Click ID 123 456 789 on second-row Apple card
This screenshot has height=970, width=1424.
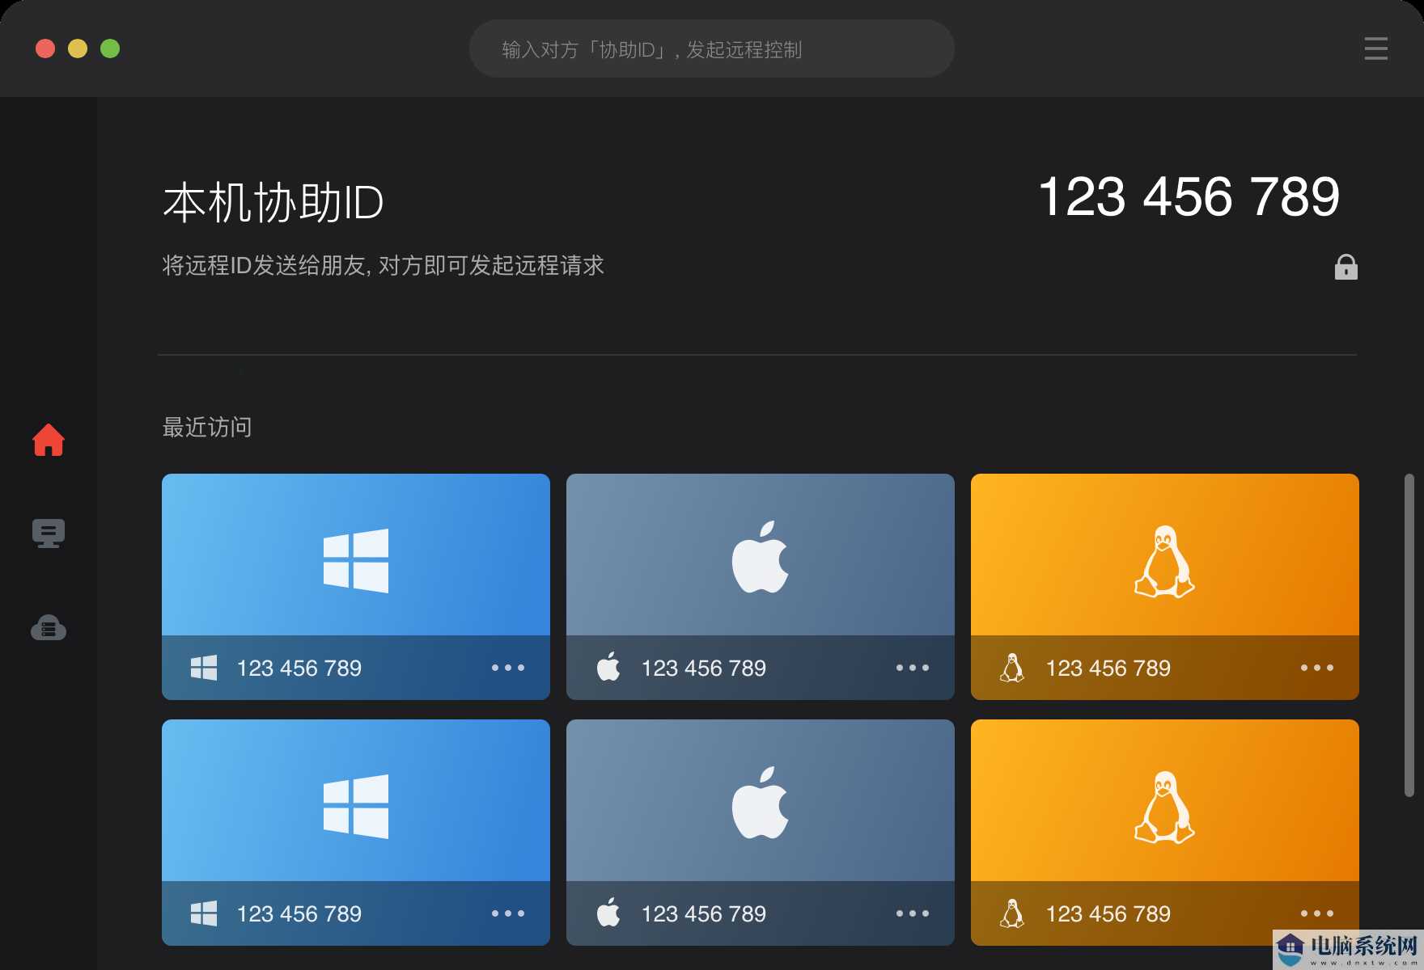[x=704, y=914]
